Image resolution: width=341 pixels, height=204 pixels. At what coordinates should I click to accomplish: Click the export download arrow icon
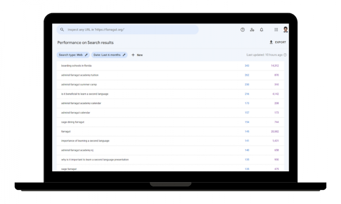click(x=271, y=42)
